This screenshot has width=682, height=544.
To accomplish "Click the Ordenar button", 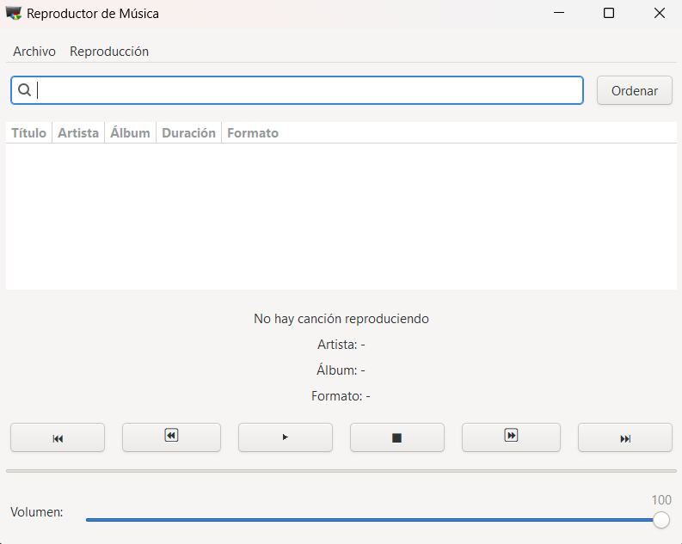I will pyautogui.click(x=635, y=90).
